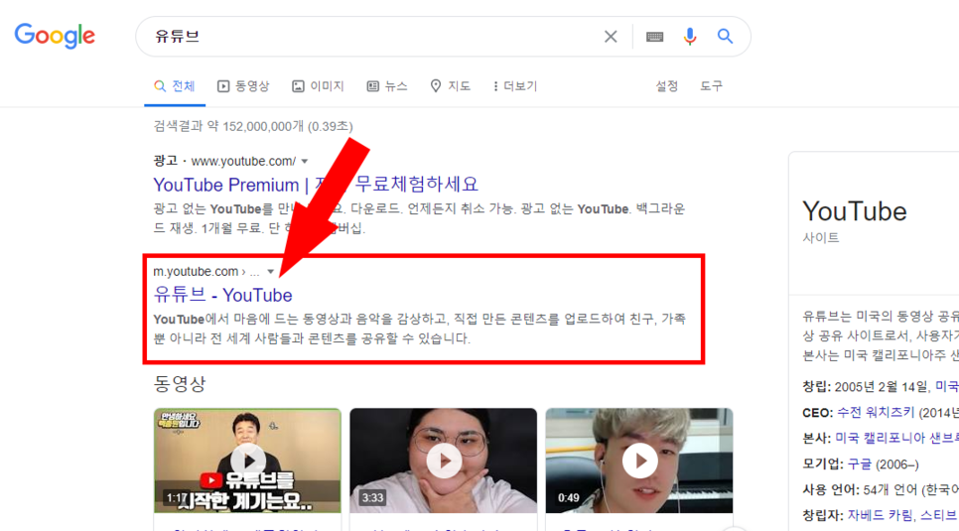The width and height of the screenshot is (959, 531).
Task: Click the 사용 언어: 54개 언어 fact
Action: (x=881, y=489)
